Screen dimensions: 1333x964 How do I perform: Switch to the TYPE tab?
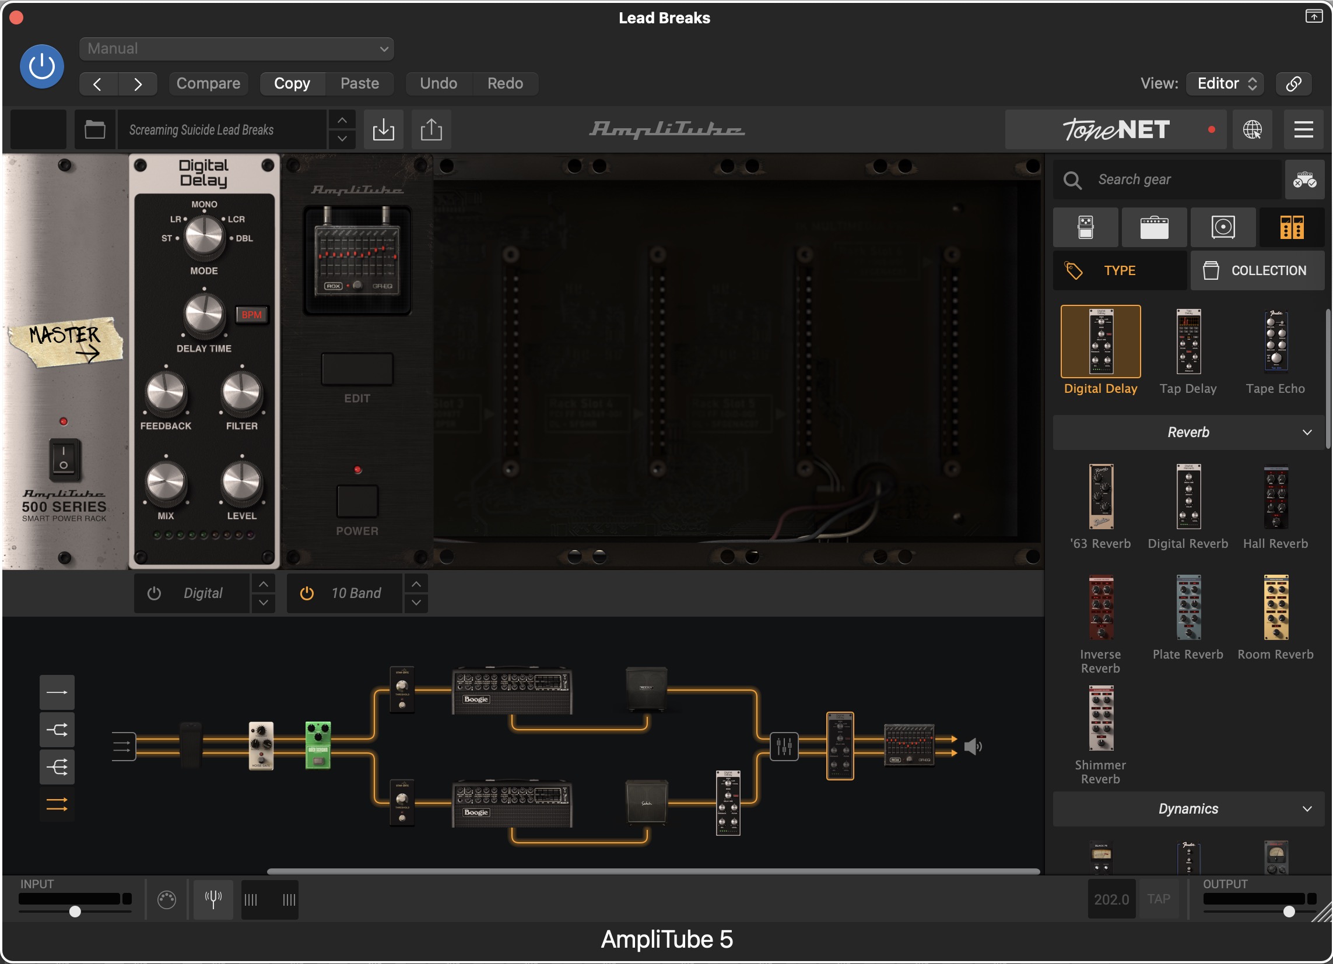click(x=1118, y=271)
